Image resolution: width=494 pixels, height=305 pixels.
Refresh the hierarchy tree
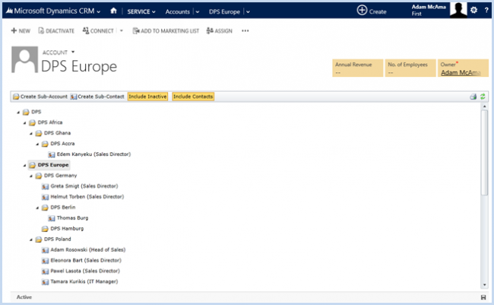483,97
